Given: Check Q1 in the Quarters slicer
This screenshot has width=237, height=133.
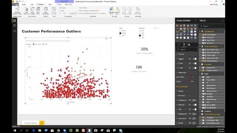Looking at the screenshot, I should point(140,31).
